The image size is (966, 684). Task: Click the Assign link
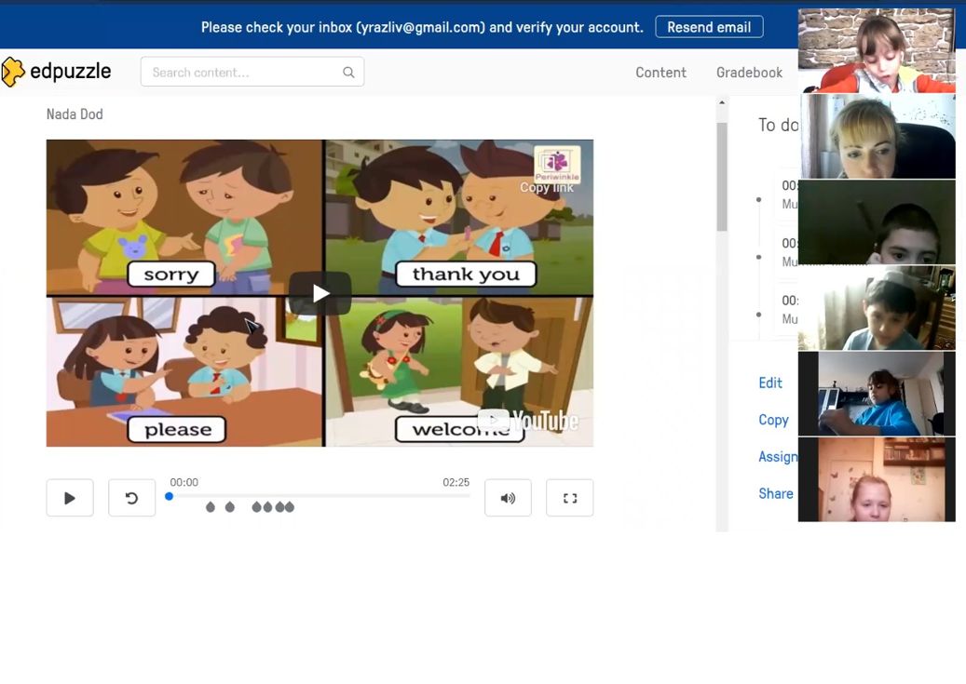777,457
